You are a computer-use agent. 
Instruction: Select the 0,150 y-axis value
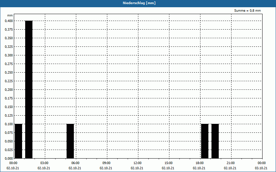pyautogui.click(x=9, y=107)
